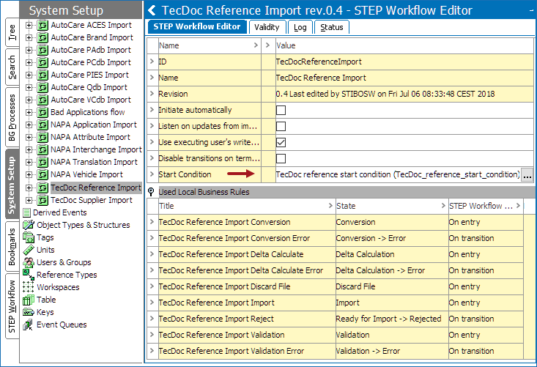Viewport: 537px width, 367px height.
Task: Click the NAPA Translation Import workflow icon
Action: click(x=42, y=162)
